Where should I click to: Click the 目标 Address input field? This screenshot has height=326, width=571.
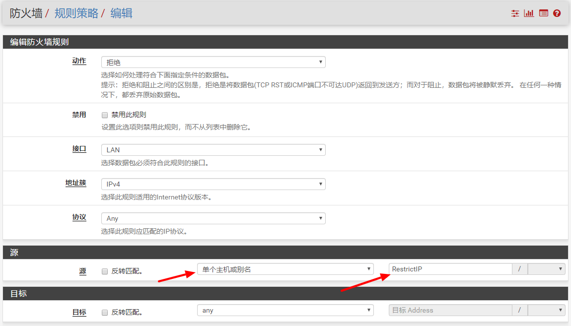450,311
